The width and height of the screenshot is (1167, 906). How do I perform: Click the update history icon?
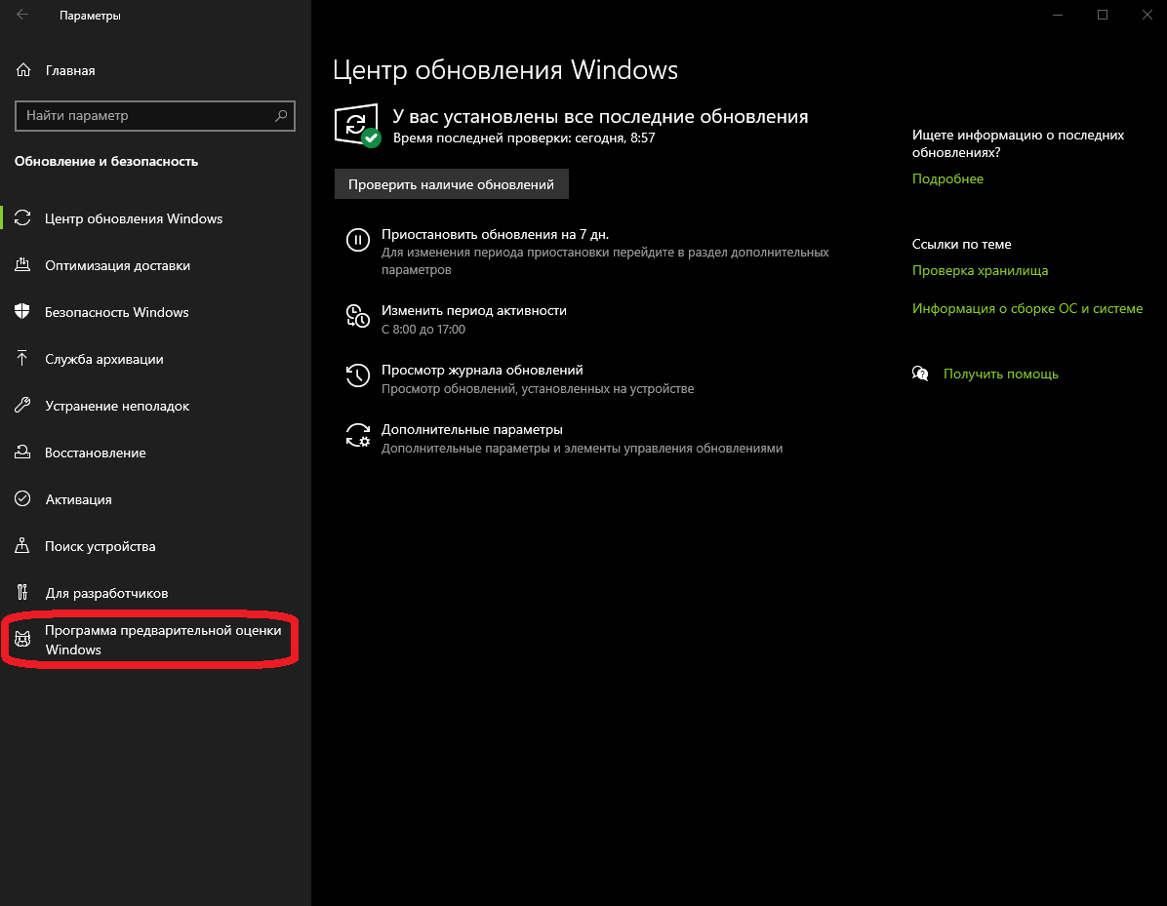tap(357, 375)
